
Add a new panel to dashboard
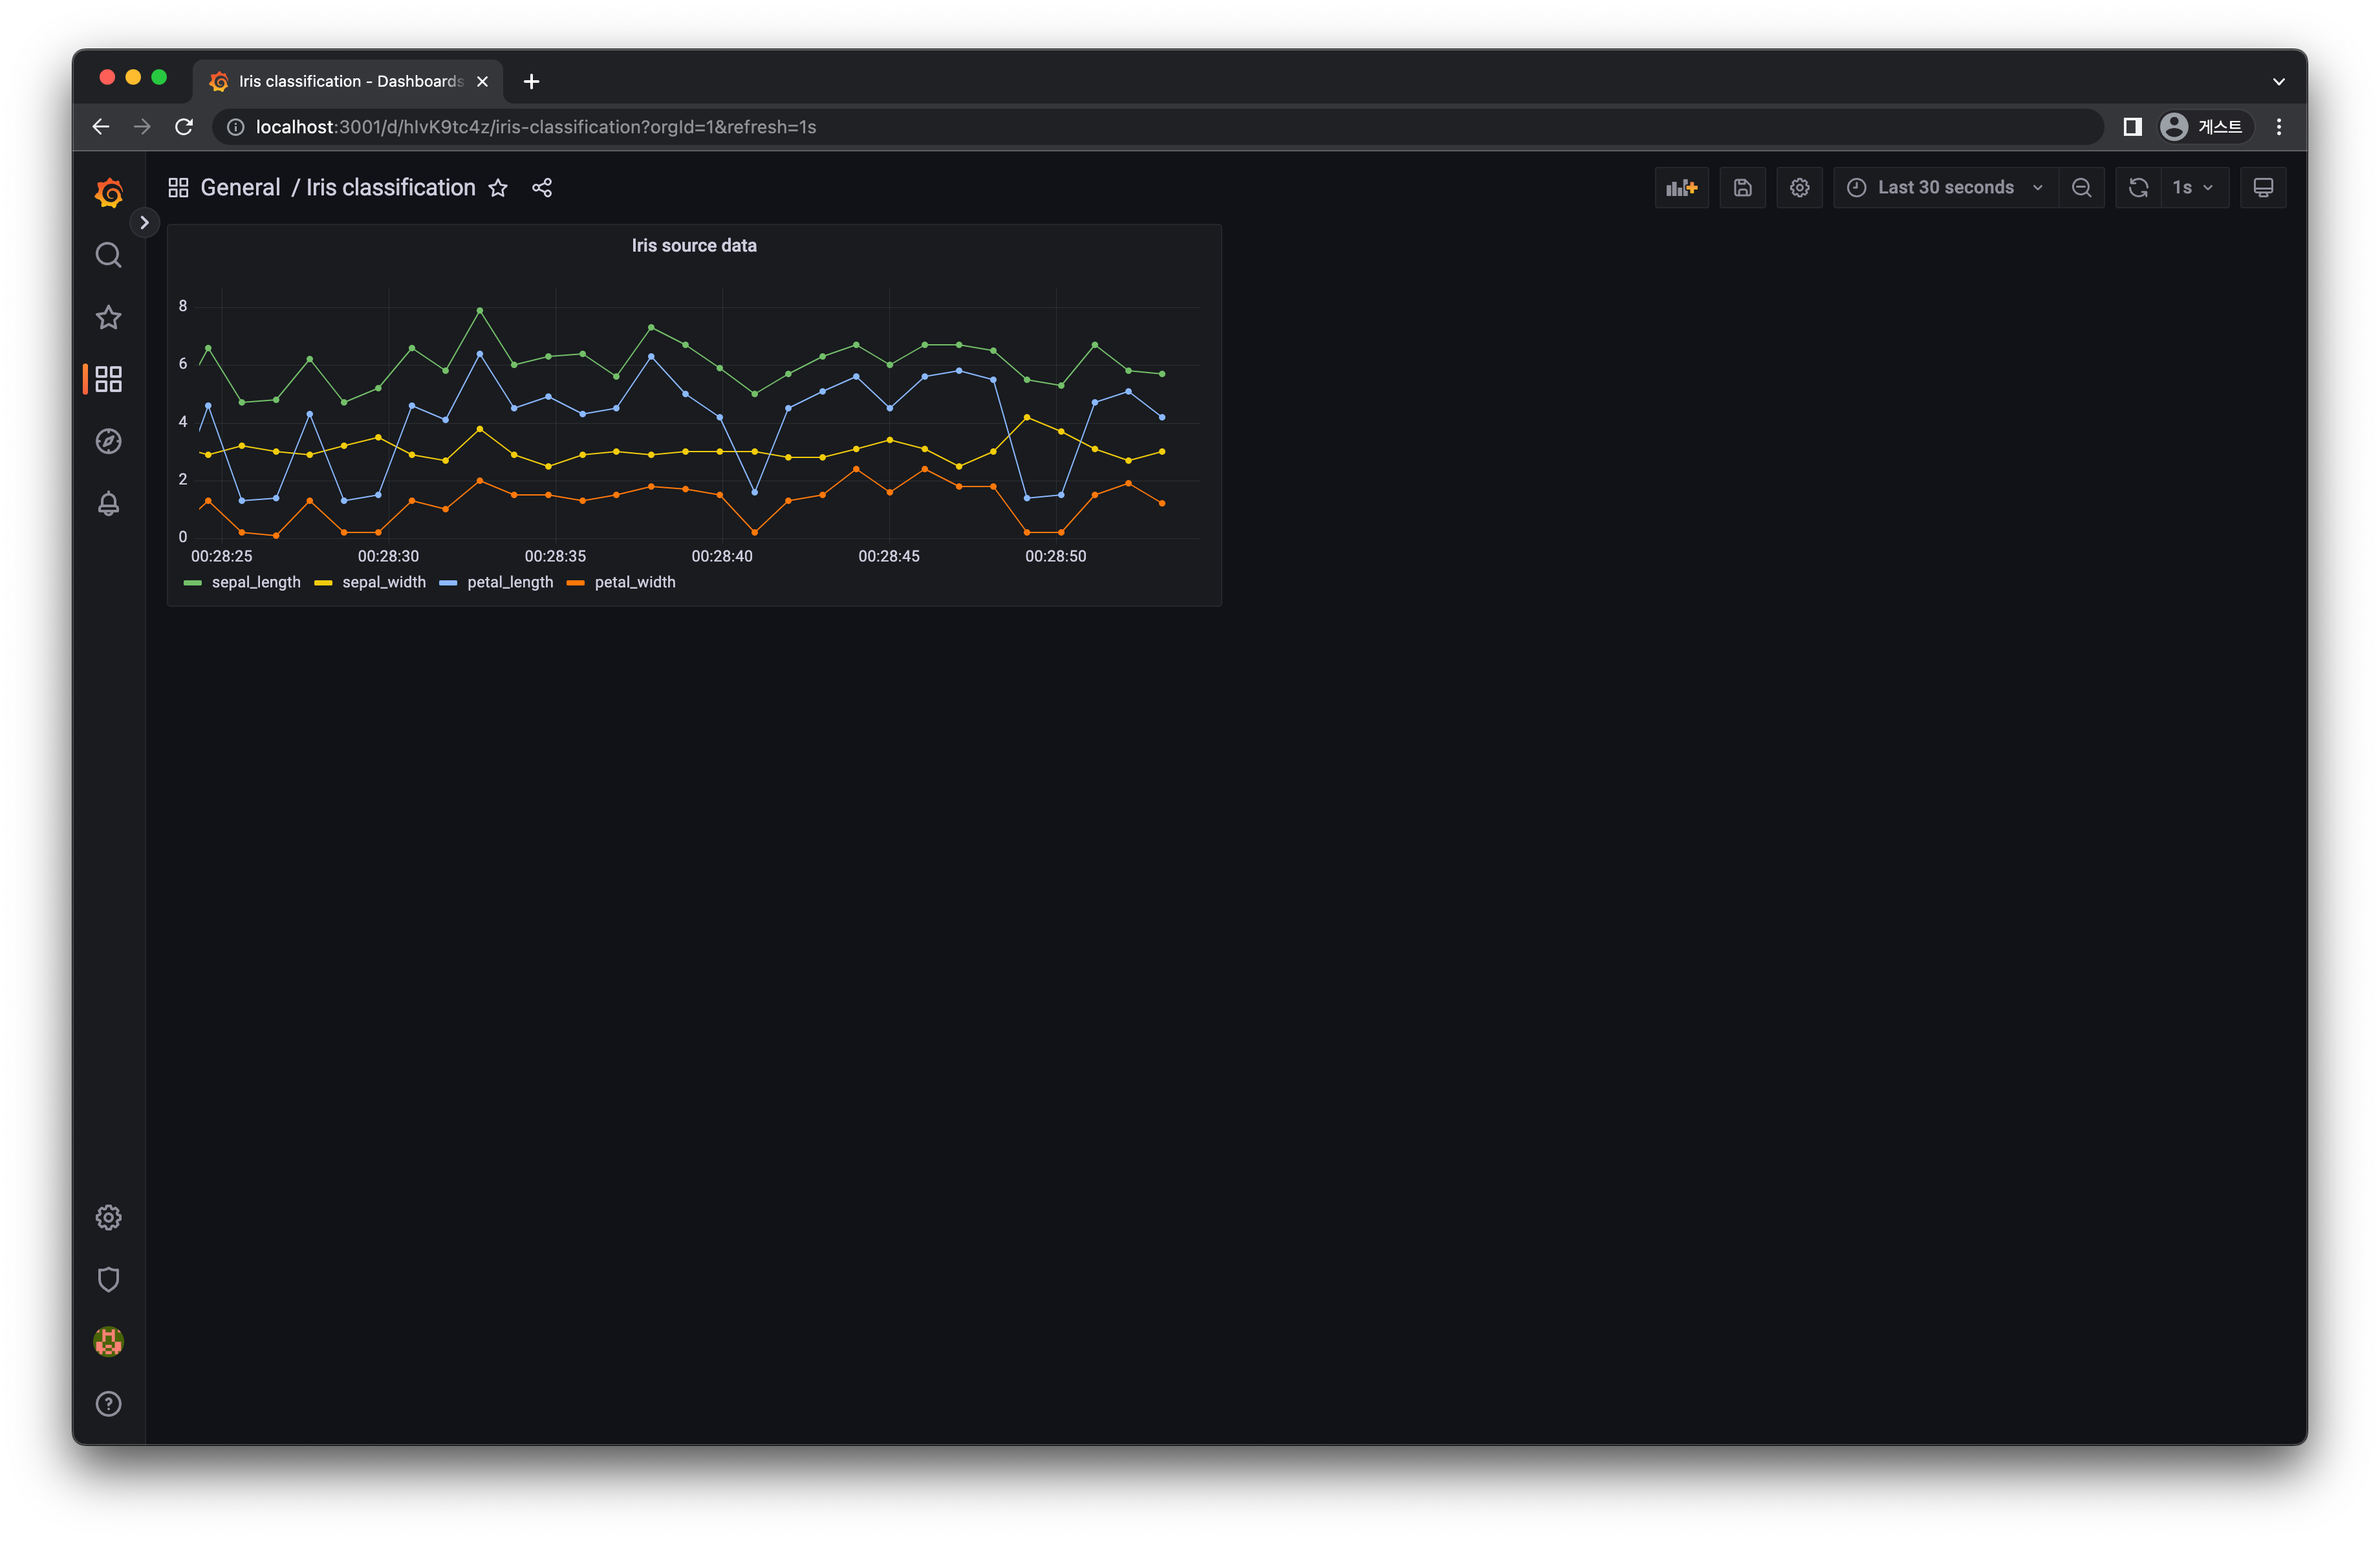pyautogui.click(x=1682, y=188)
